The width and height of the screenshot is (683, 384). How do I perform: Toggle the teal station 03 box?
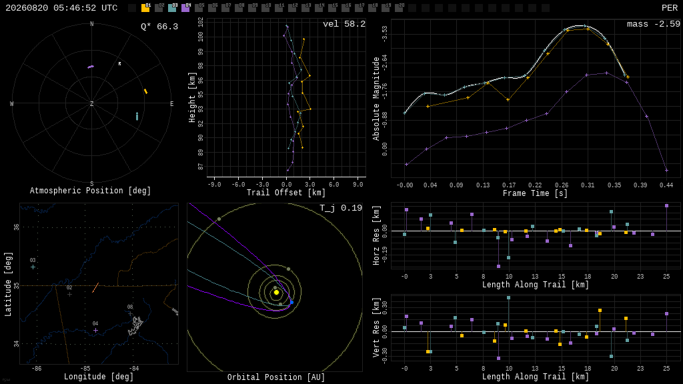pyautogui.click(x=172, y=7)
